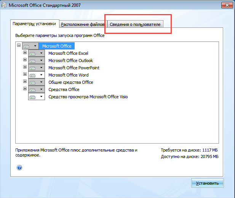
Task: Collapse the Microsoft Office root node
Action: pos(19,45)
